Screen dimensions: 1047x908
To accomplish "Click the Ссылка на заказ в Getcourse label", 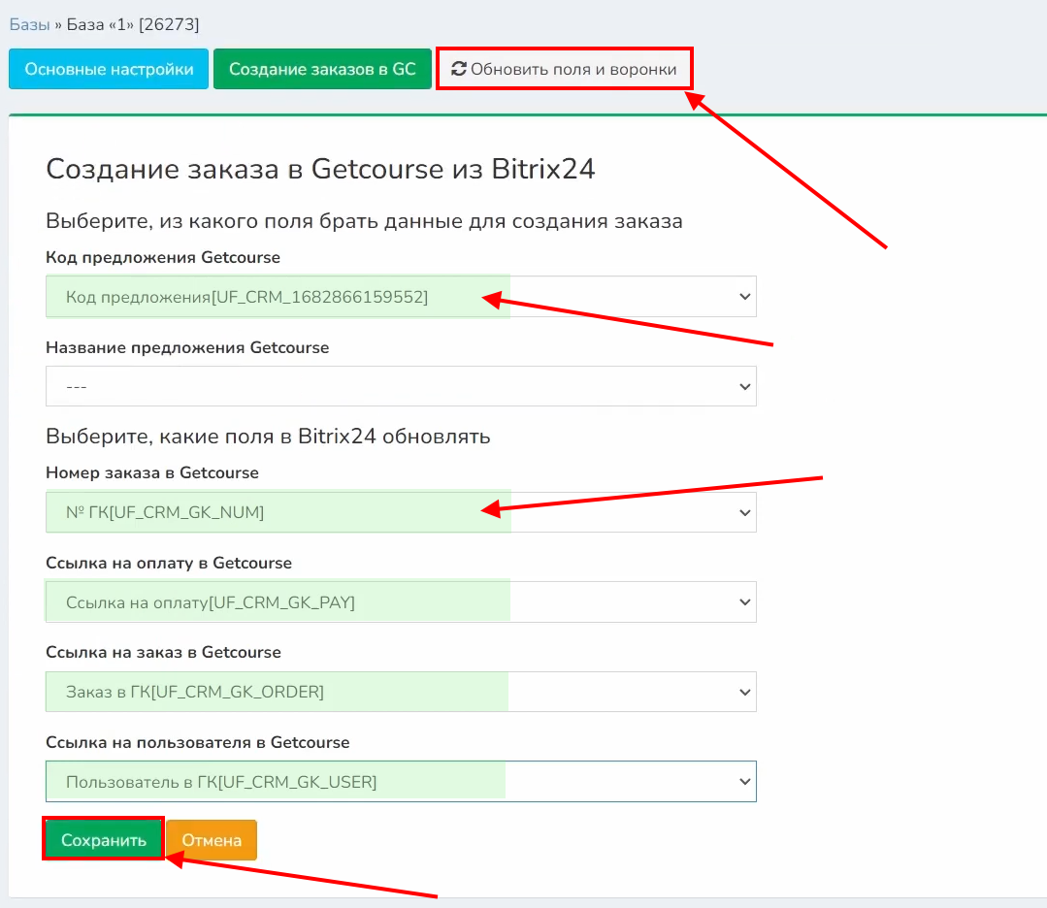I will tap(163, 652).
